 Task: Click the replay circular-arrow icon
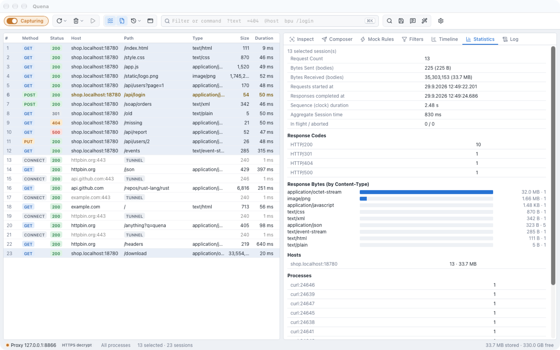[59, 21]
